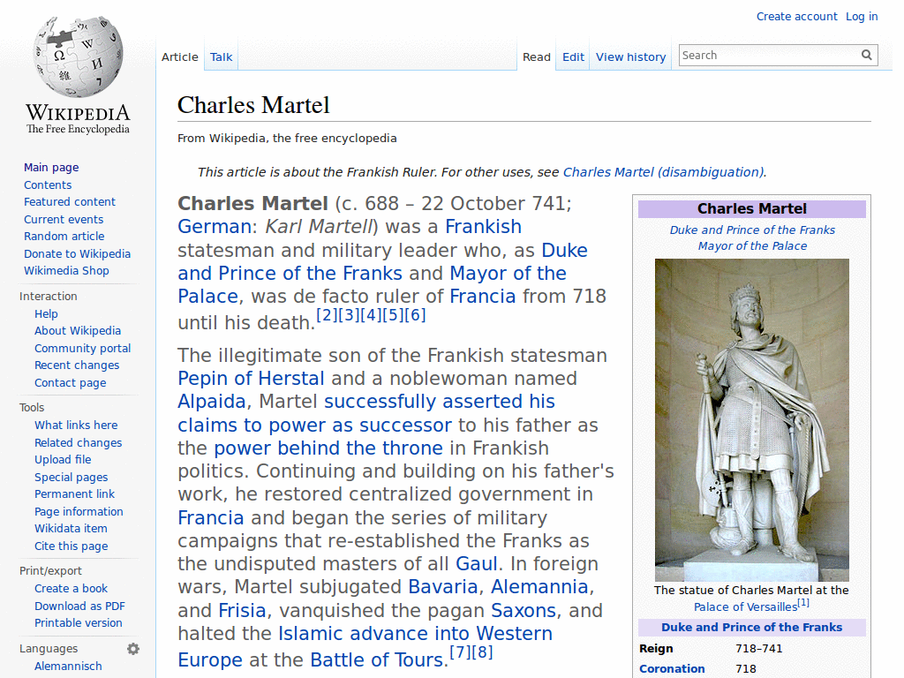Click Cite this page link
Screen dimensions: 904x678
click(x=71, y=546)
